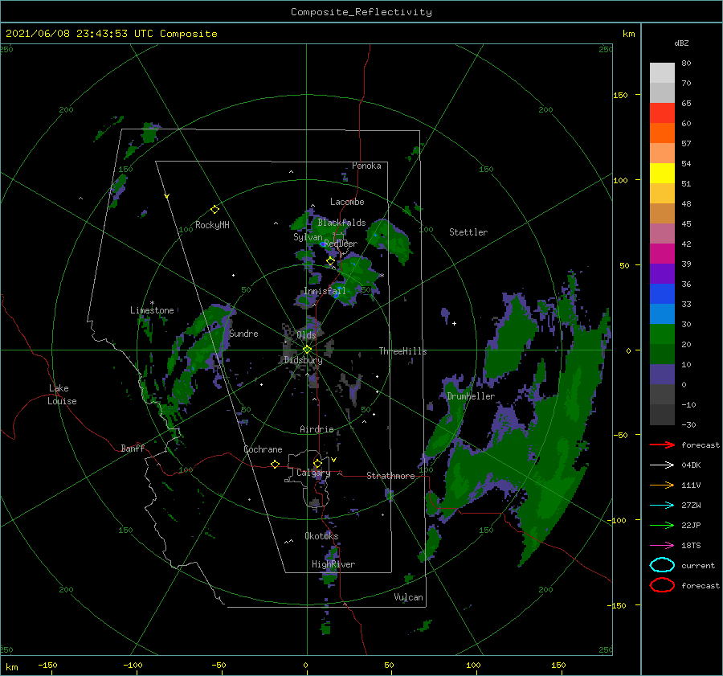Click the yellow diamond marker below Cochrane
This screenshot has height=676, width=723.
tap(275, 464)
